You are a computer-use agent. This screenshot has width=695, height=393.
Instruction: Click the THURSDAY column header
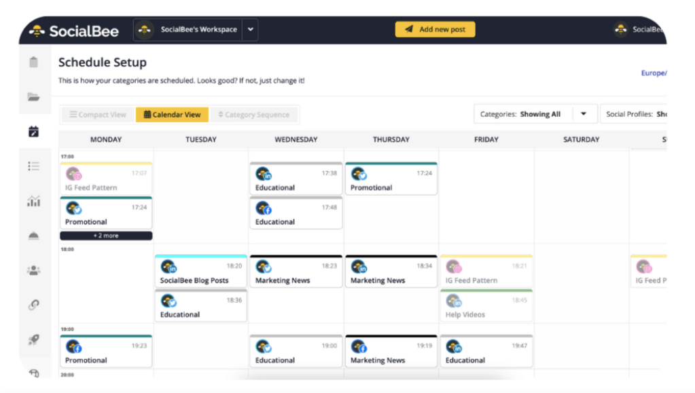(391, 140)
